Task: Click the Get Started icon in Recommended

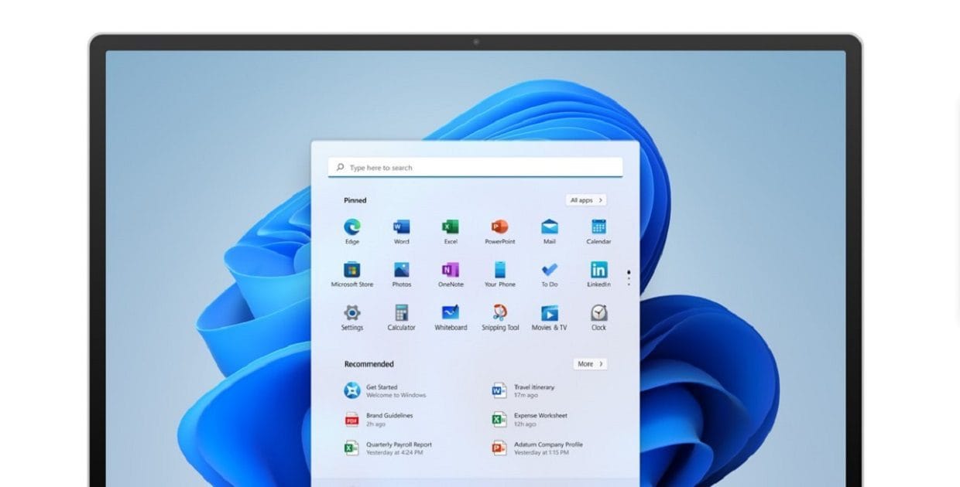Action: (352, 390)
